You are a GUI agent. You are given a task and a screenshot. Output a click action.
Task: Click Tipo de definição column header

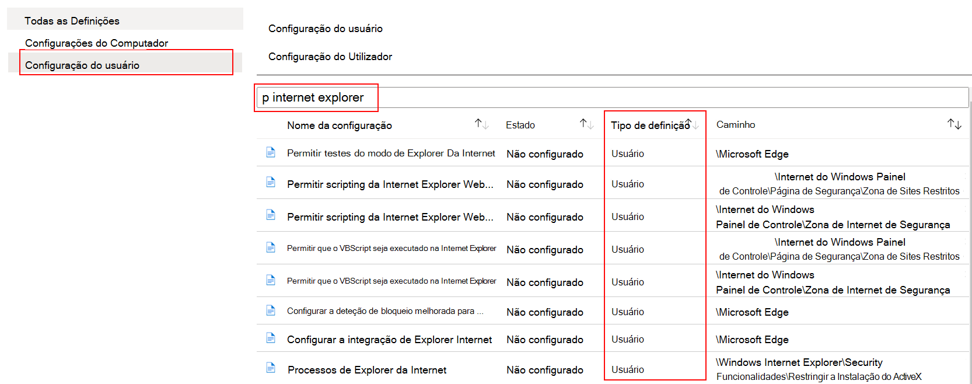(650, 125)
